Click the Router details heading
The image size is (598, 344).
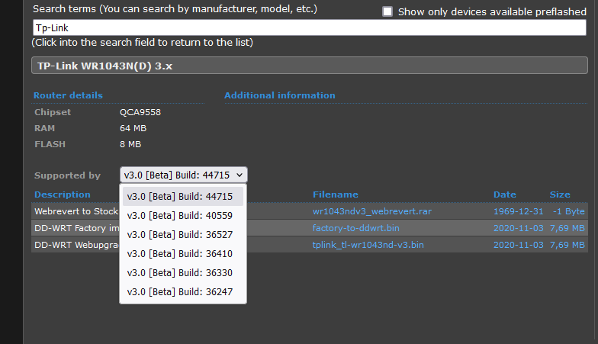click(68, 95)
